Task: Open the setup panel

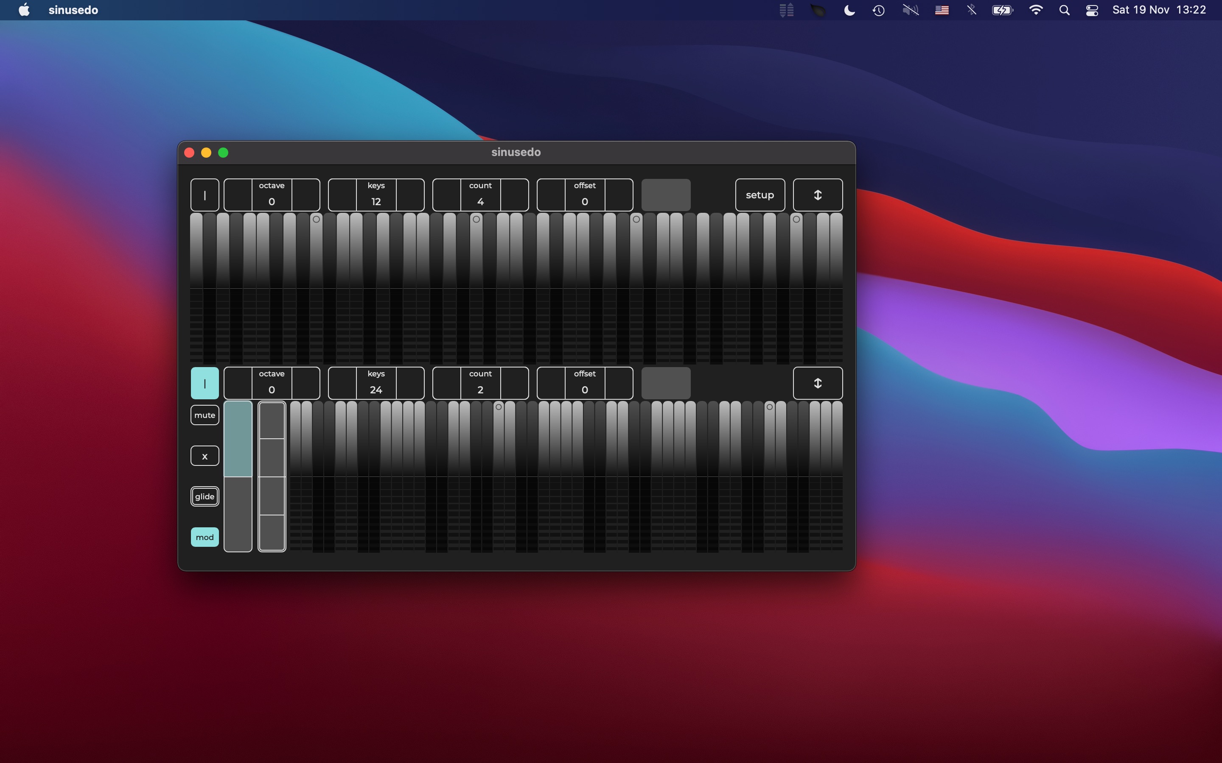Action: tap(760, 195)
